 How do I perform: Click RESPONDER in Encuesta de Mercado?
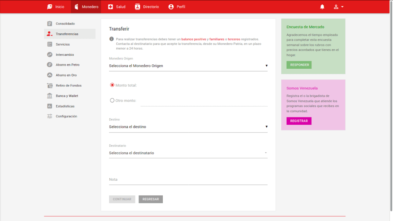pos(299,65)
